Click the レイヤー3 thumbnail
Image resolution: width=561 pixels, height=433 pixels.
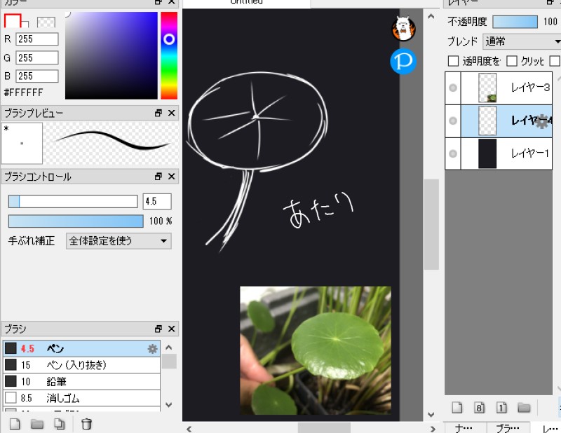click(x=487, y=88)
